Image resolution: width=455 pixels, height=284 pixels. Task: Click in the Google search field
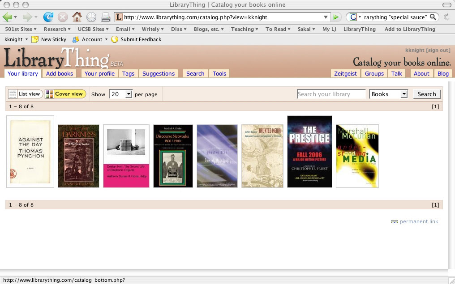coord(395,17)
